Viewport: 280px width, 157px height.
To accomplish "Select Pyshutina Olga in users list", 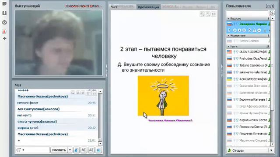I will (248, 58).
